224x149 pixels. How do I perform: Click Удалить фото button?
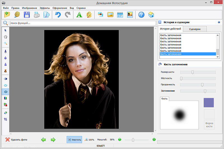[x=16, y=140]
